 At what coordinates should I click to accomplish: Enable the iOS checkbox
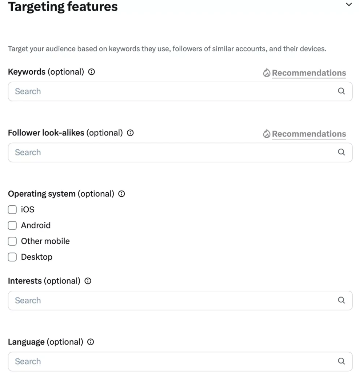click(12, 209)
